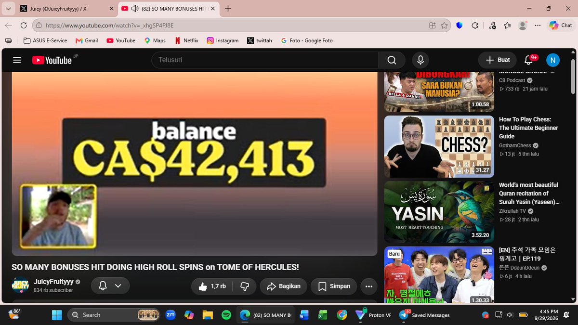Open the GothamChess CHESS? video thumbnail
This screenshot has width=578, height=325.
tap(439, 146)
